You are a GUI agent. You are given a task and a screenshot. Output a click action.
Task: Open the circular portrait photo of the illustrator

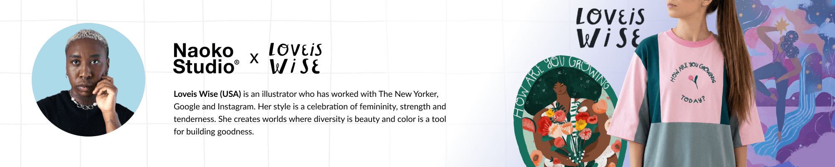tap(89, 80)
